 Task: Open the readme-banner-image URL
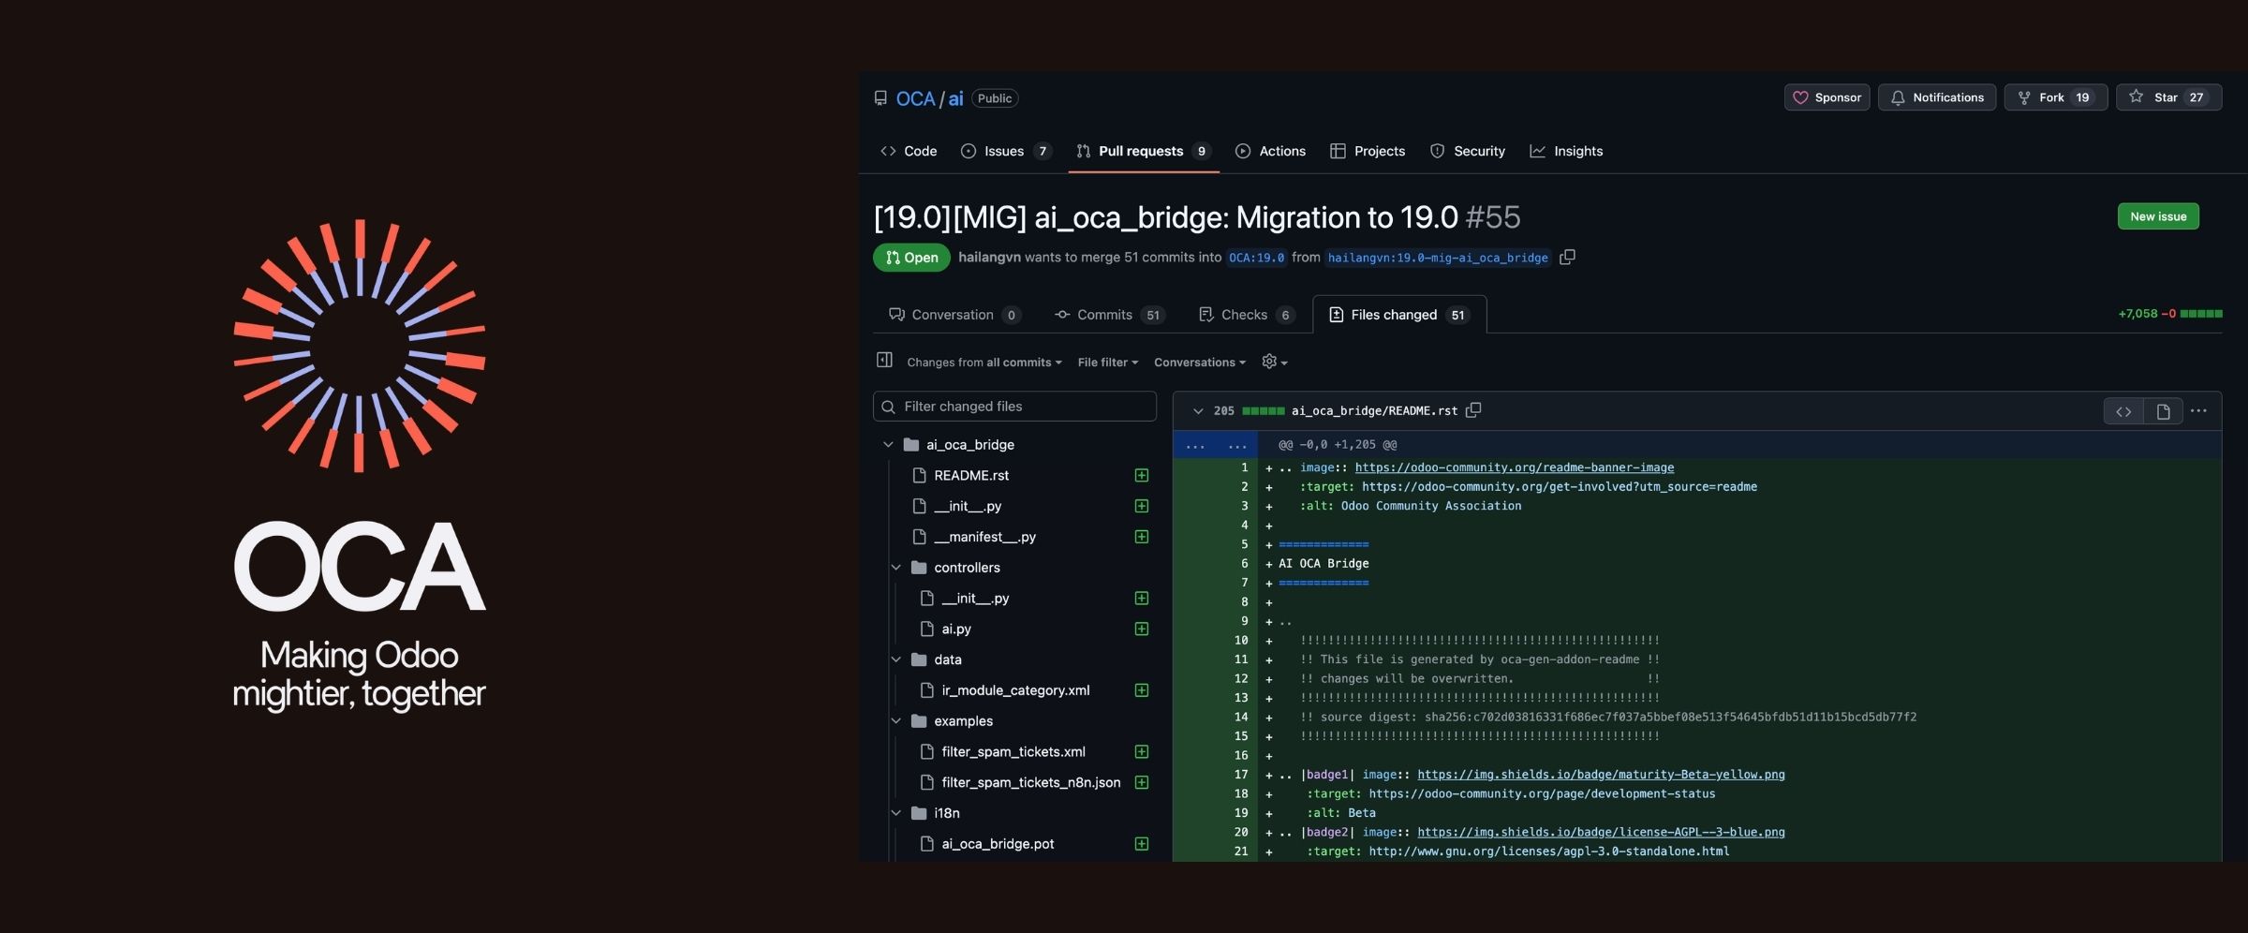(x=1514, y=467)
